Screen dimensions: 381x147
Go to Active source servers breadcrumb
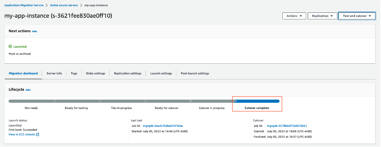tap(64, 5)
